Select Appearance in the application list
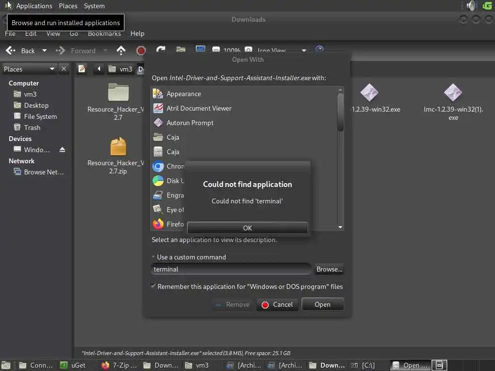The image size is (495, 371). pyautogui.click(x=244, y=94)
